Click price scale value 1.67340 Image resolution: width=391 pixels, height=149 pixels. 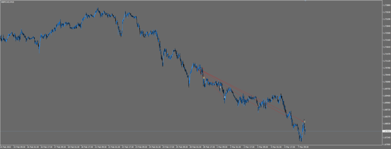[x=387, y=137]
